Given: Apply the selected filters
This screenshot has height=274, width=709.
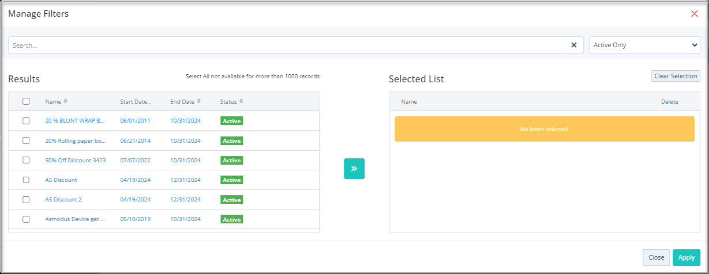Looking at the screenshot, I should (687, 257).
